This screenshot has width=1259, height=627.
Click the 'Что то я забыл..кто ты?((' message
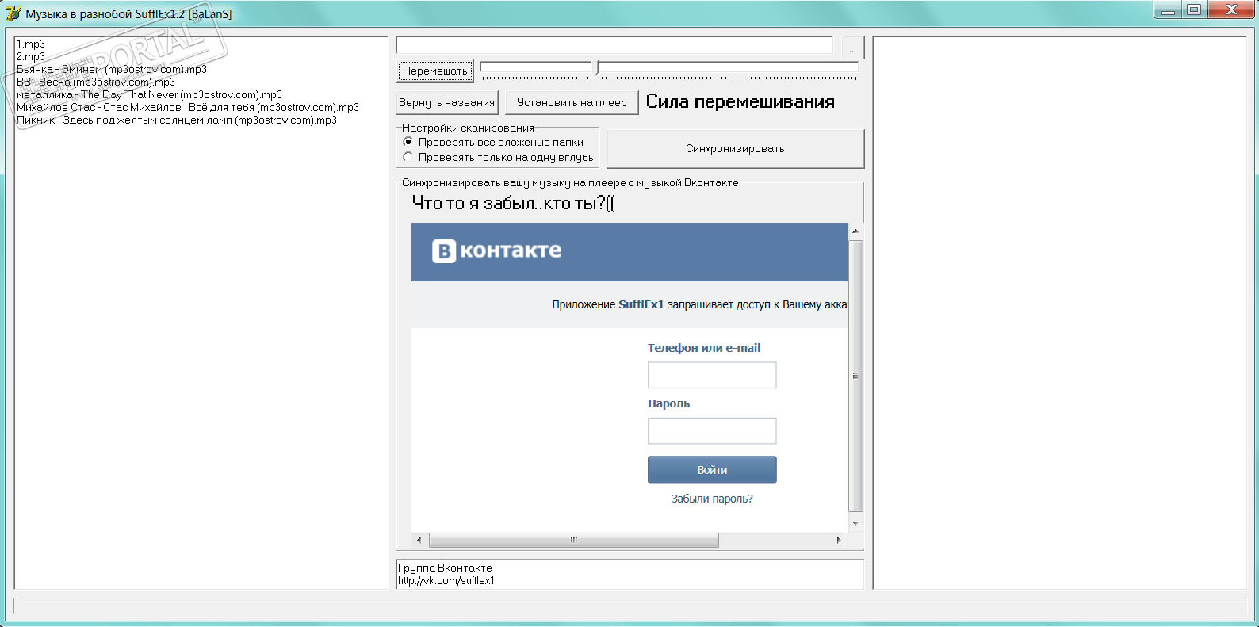tap(513, 203)
